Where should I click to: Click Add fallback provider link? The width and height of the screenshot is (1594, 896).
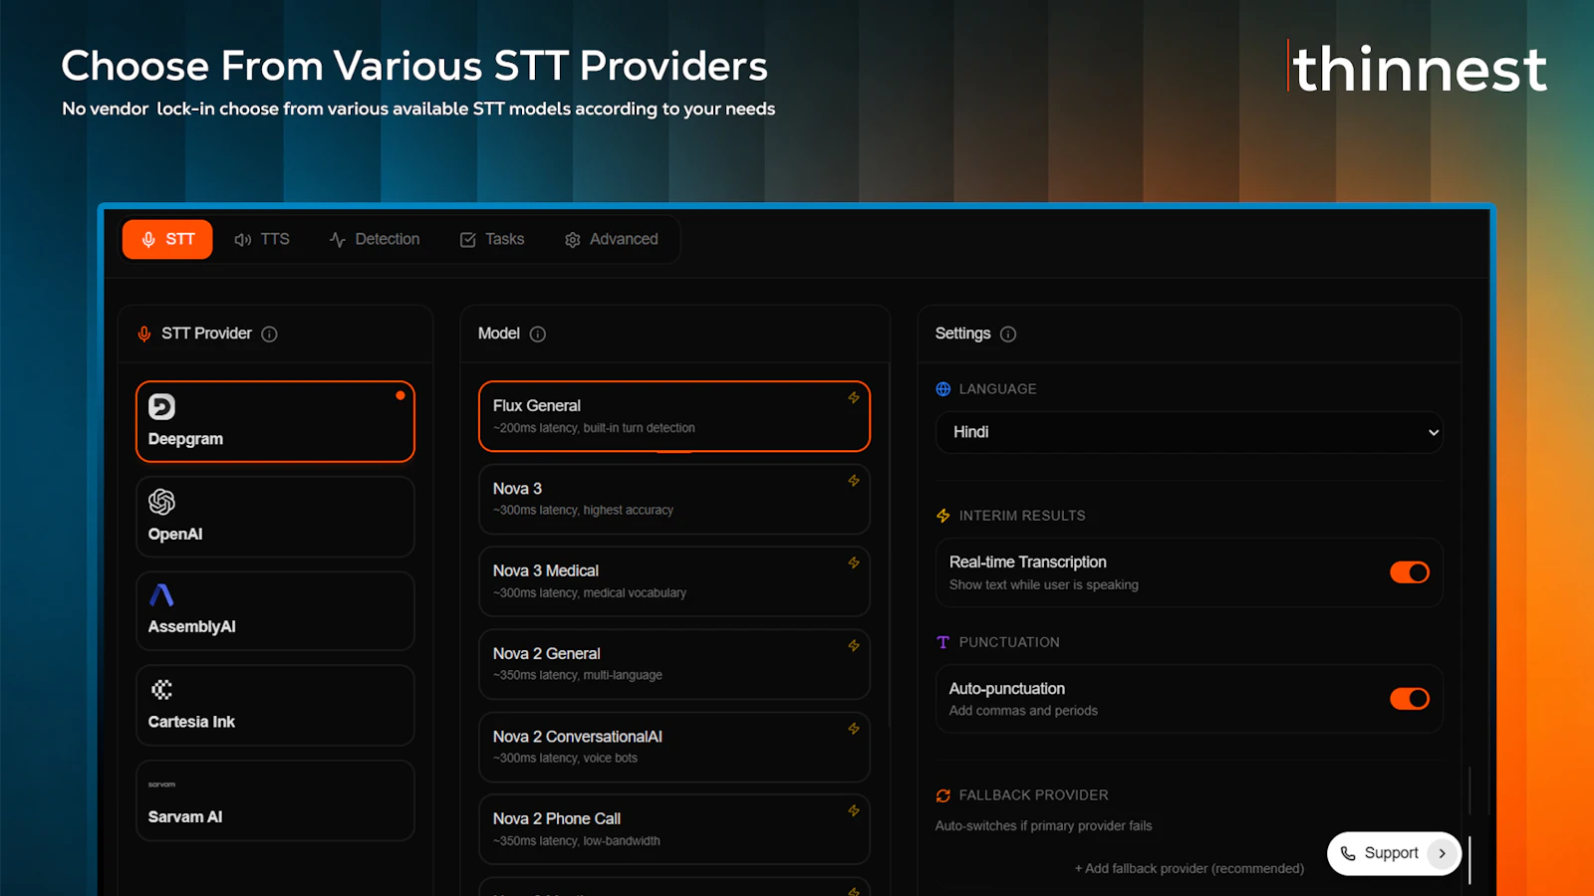(x=1190, y=869)
